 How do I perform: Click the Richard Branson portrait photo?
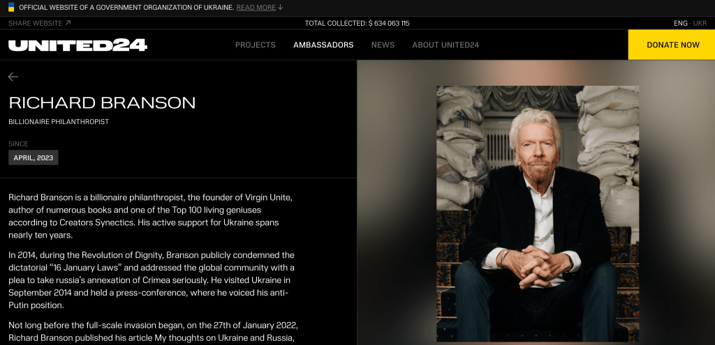(x=538, y=213)
